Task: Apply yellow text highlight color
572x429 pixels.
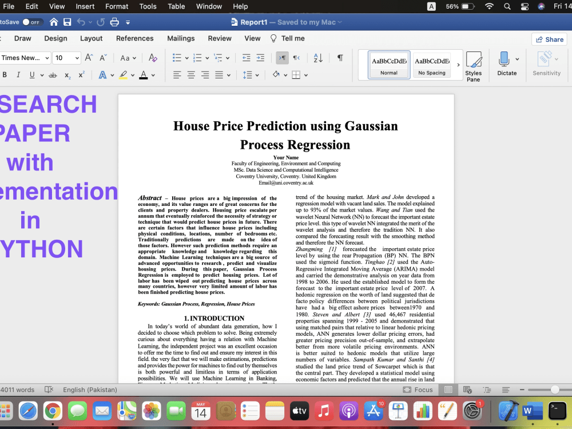Action: pyautogui.click(x=124, y=75)
